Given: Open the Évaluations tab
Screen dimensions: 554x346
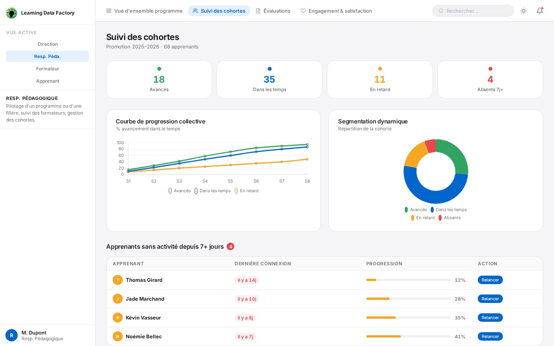Looking at the screenshot, I should pyautogui.click(x=273, y=11).
